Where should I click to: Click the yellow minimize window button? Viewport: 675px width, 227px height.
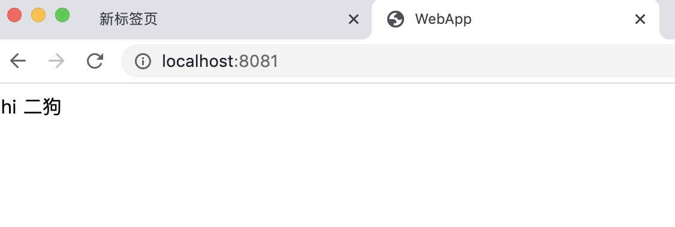pyautogui.click(x=38, y=15)
